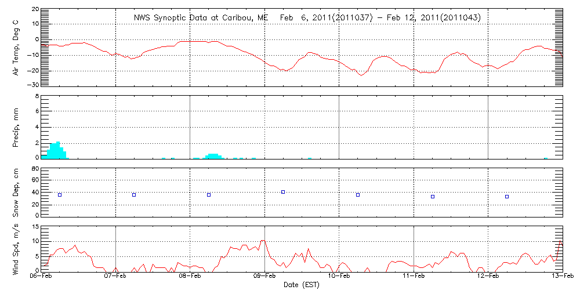Click the wind speed peak at 09-Feb
Screen dimensions: 580x290
[263, 240]
